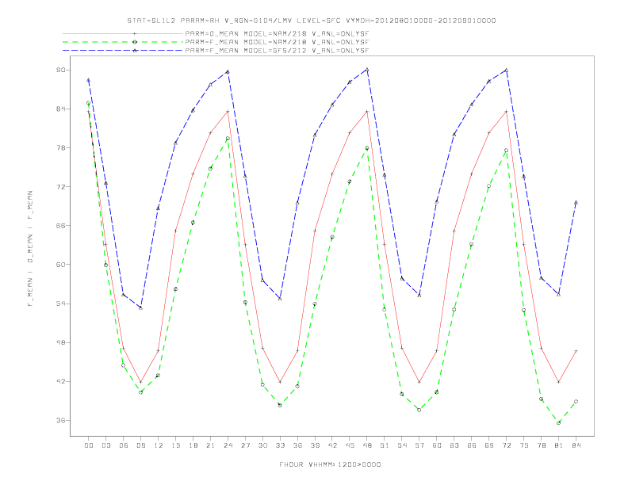Click y-axis tick label 48
The height and width of the screenshot is (485, 628).
(61, 342)
